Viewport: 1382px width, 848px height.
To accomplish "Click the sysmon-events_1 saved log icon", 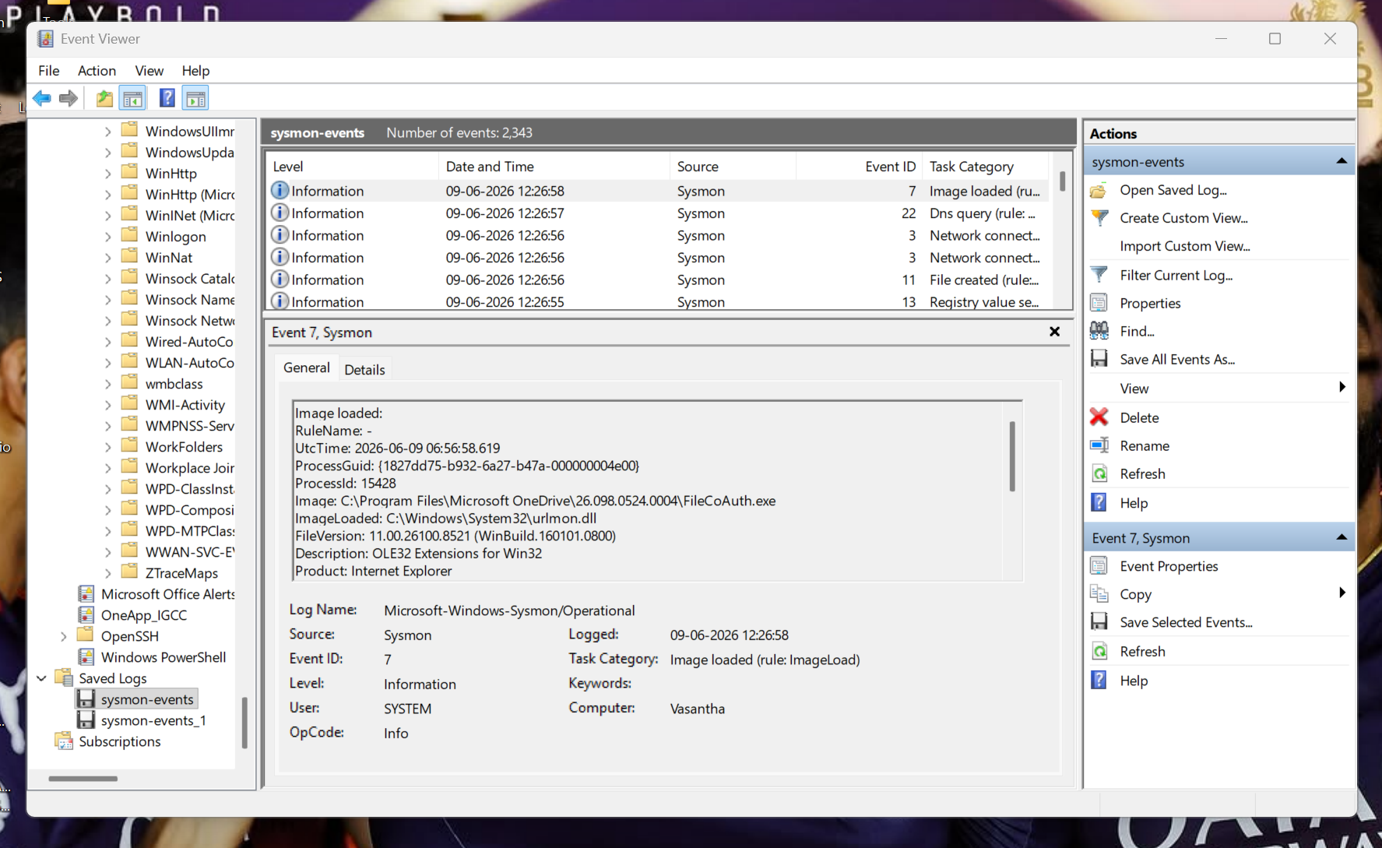I will click(x=86, y=720).
